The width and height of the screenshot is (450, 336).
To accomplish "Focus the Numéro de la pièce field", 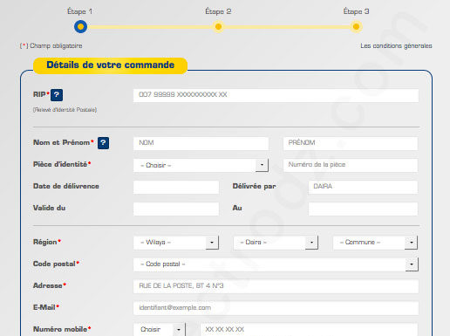I will point(351,165).
